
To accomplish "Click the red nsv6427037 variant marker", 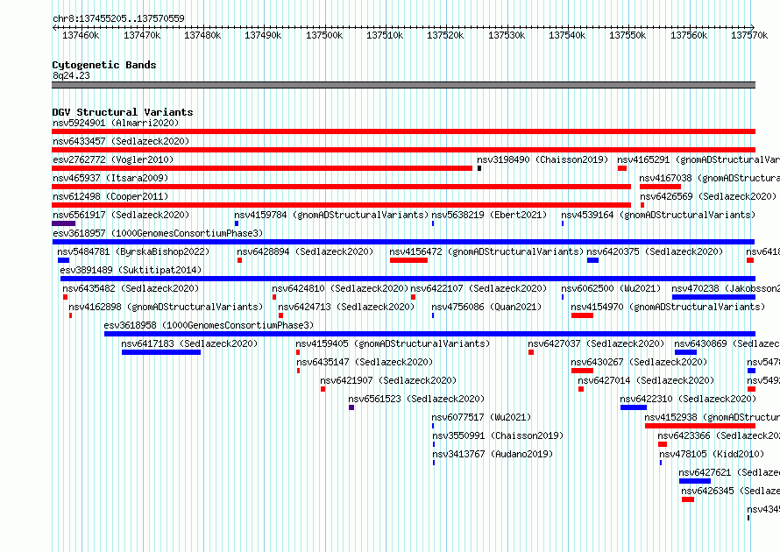I will 531,352.
